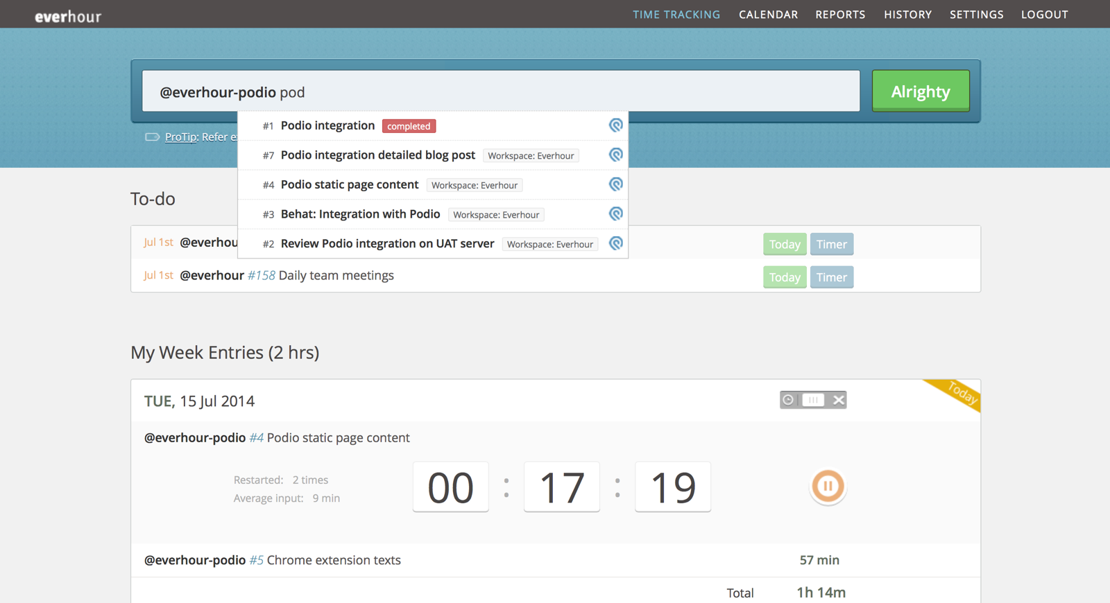Screen dimensions: 1110x603
Task: Click the Daily team meetings to-do text
Action: 336,275
